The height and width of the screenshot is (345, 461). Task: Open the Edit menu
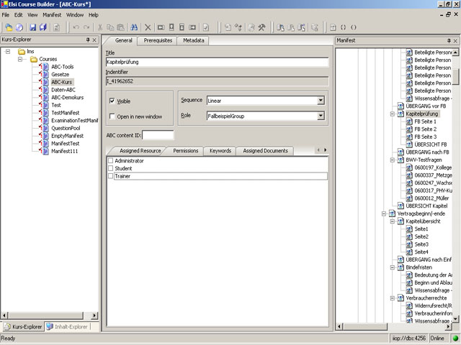pyautogui.click(x=18, y=14)
